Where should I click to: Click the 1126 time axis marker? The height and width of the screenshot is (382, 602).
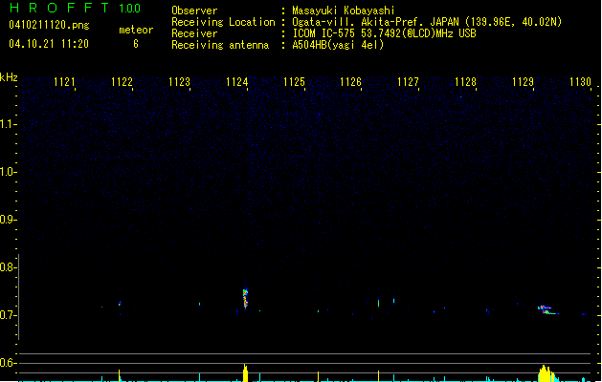(x=351, y=82)
